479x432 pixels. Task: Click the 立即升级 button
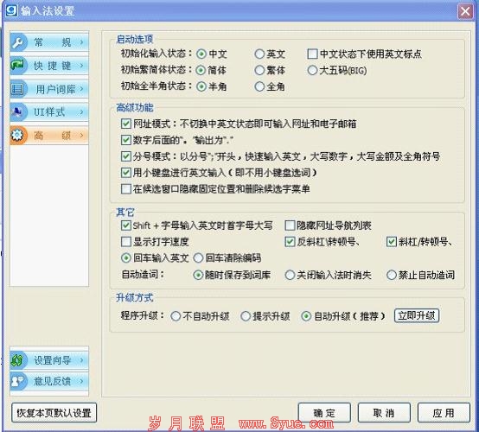[417, 315]
